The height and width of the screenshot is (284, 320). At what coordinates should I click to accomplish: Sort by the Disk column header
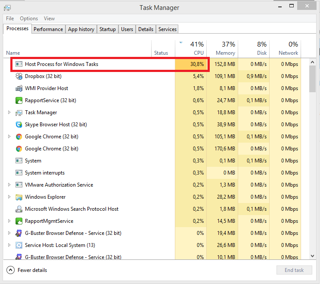[x=254, y=49]
